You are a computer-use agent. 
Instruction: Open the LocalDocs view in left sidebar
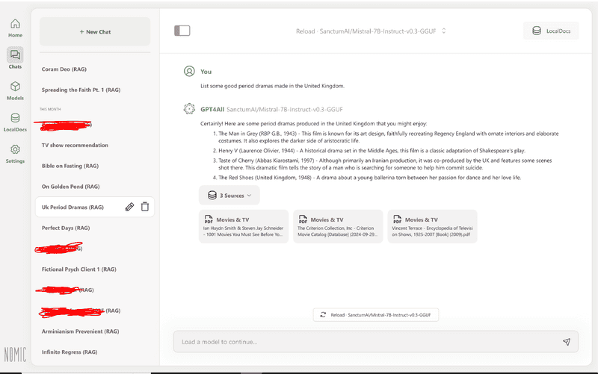15,122
